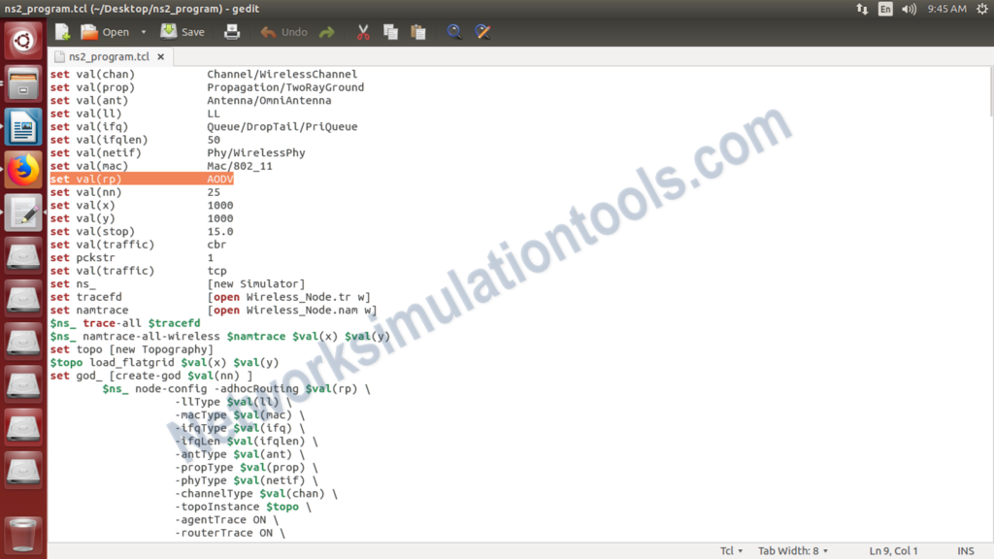The image size is (994, 559).
Task: Print the current document
Action: pyautogui.click(x=232, y=31)
